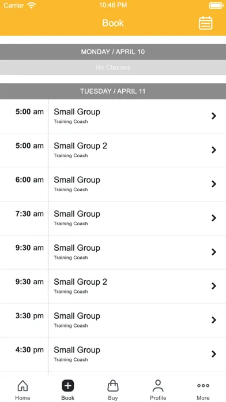
Task: Tap the Profile person icon
Action: click(158, 386)
